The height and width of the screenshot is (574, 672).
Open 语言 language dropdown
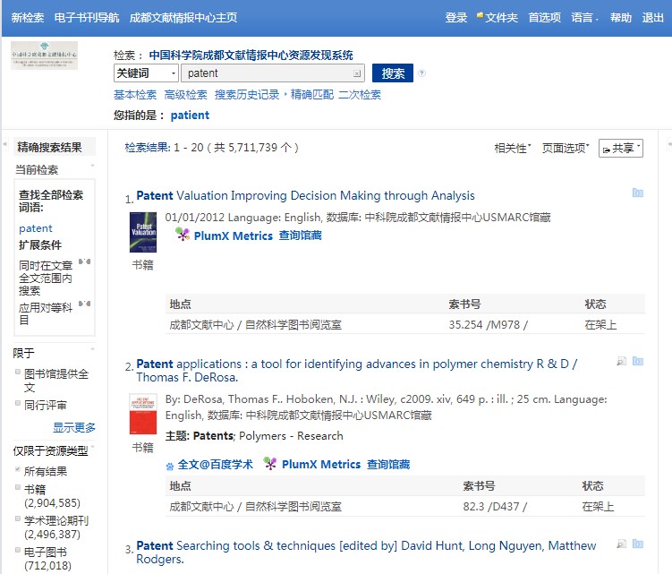click(x=584, y=18)
